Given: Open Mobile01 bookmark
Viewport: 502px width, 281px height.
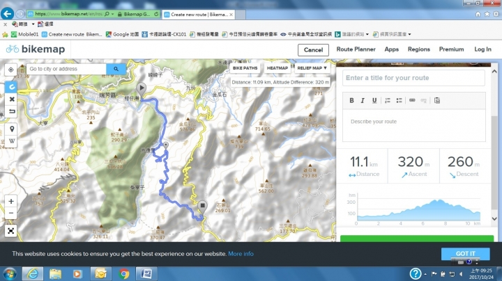Looking at the screenshot, I should click(25, 34).
